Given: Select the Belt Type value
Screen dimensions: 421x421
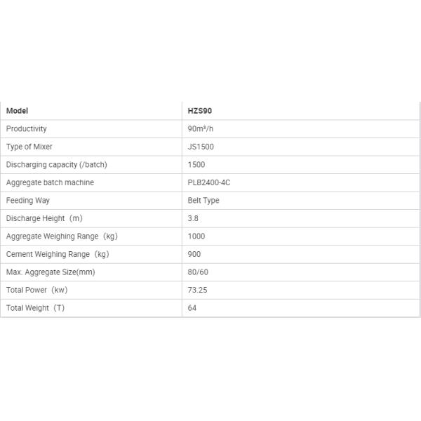Looking at the screenshot, I should 203,201.
